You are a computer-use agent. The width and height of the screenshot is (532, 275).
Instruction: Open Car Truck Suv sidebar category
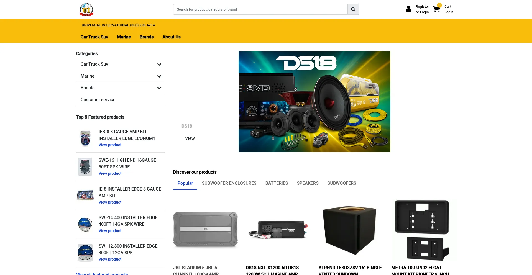coord(94,64)
